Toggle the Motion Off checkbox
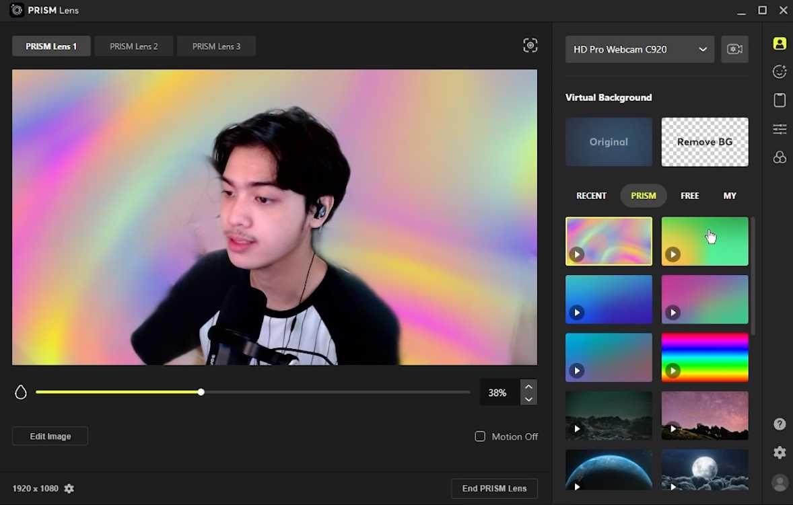This screenshot has height=505, width=793. click(x=479, y=436)
